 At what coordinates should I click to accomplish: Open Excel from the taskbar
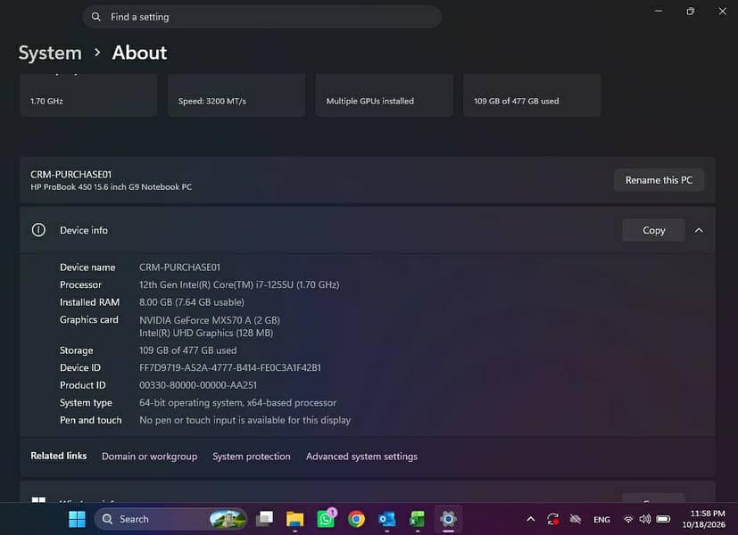point(417,519)
